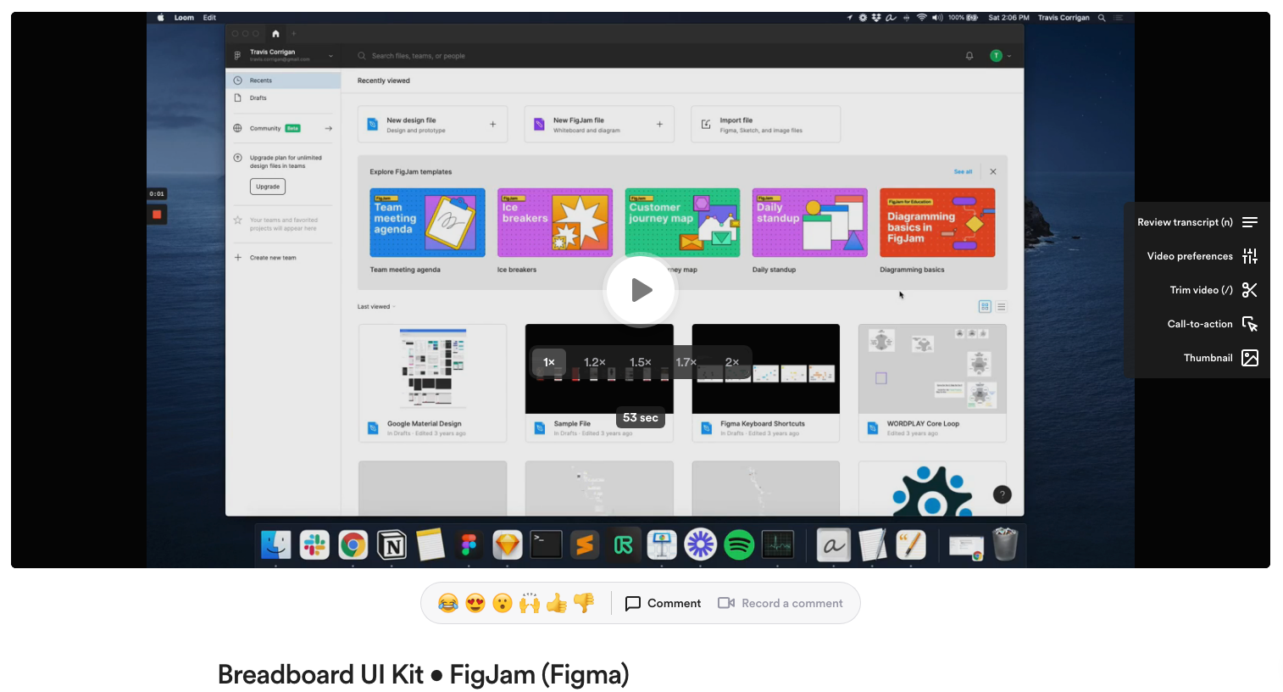Click the Upgrade button in Figma sidebar
The width and height of the screenshot is (1283, 692).
[268, 187]
